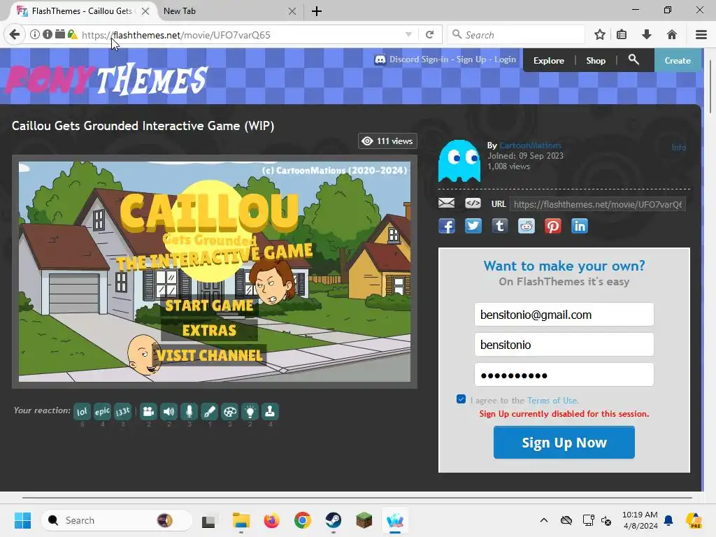
Task: Share the movie on Reddit
Action: point(526,226)
